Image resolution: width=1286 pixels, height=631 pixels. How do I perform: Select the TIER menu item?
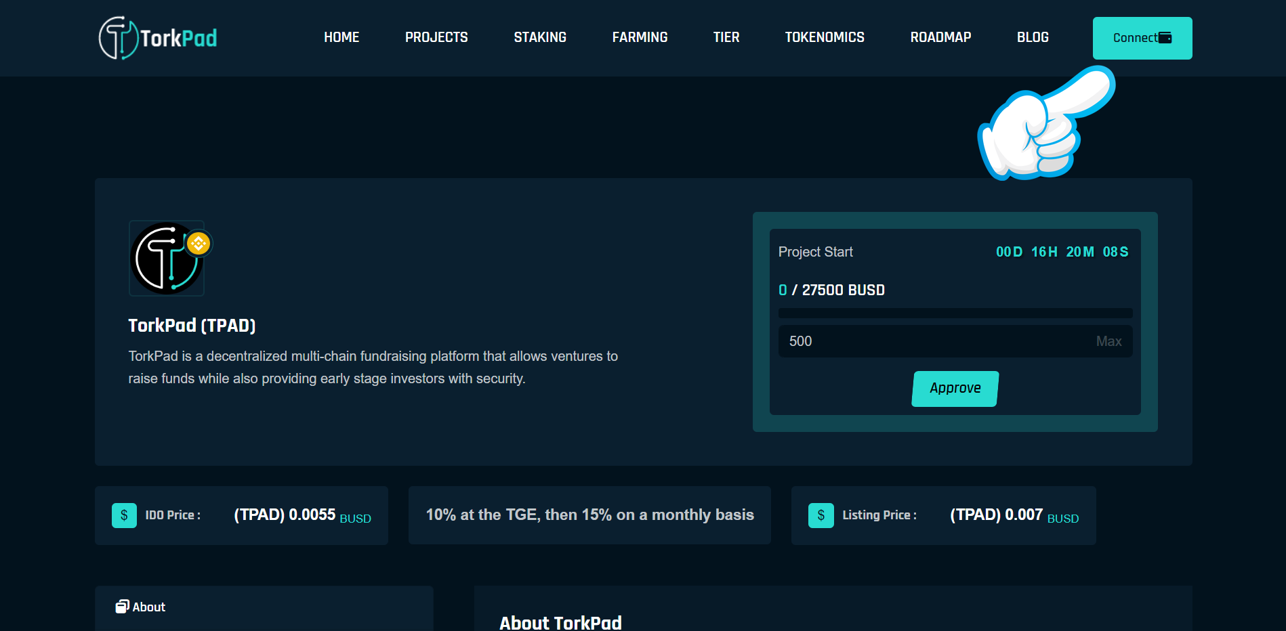(726, 38)
